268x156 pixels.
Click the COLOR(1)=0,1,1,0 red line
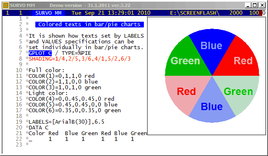pos(62,76)
